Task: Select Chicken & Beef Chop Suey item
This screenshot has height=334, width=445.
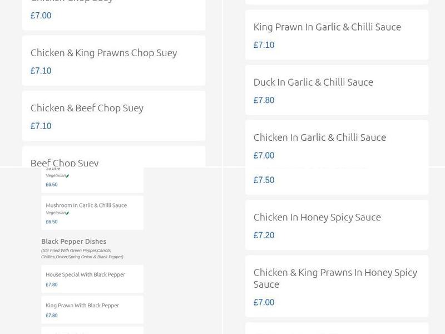Action: (x=87, y=108)
